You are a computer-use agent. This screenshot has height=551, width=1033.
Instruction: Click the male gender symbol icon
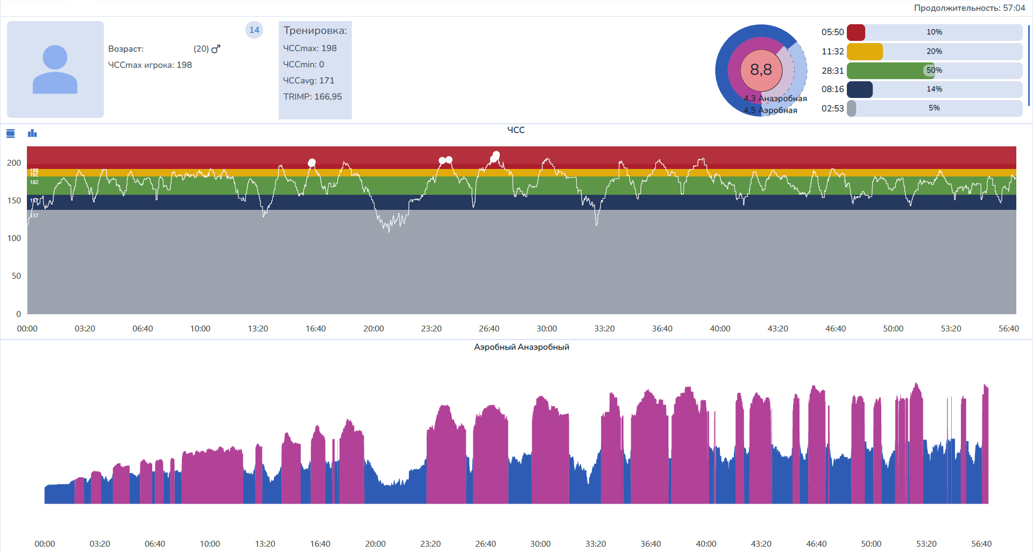pos(216,49)
